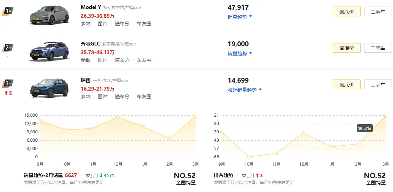Open the Model Y title link

coord(91,8)
